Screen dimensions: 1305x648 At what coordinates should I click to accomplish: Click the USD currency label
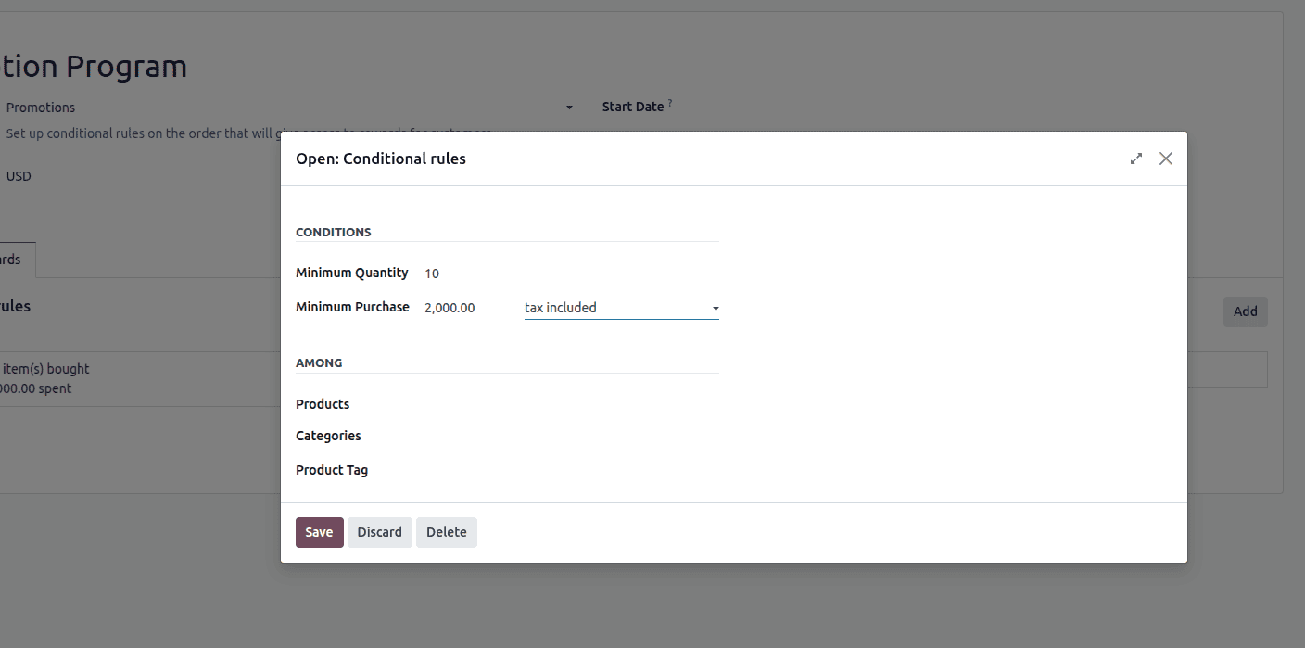click(19, 175)
